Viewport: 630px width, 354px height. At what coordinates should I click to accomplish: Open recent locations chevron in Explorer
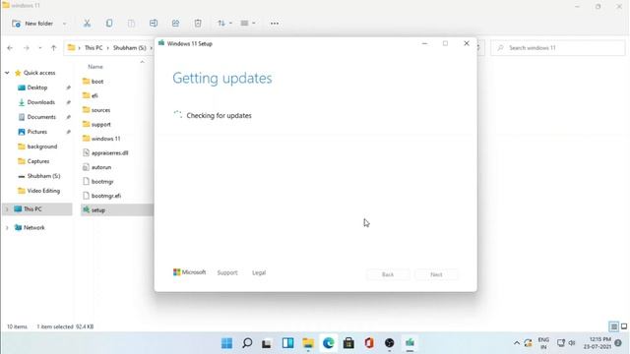pos(39,48)
